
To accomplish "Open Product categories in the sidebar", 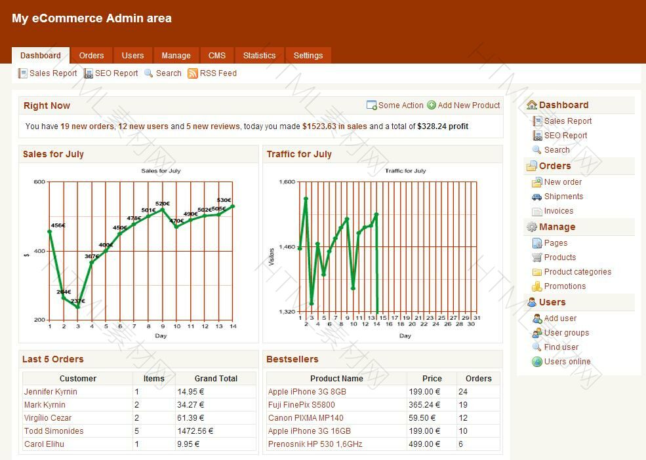I will [x=577, y=272].
